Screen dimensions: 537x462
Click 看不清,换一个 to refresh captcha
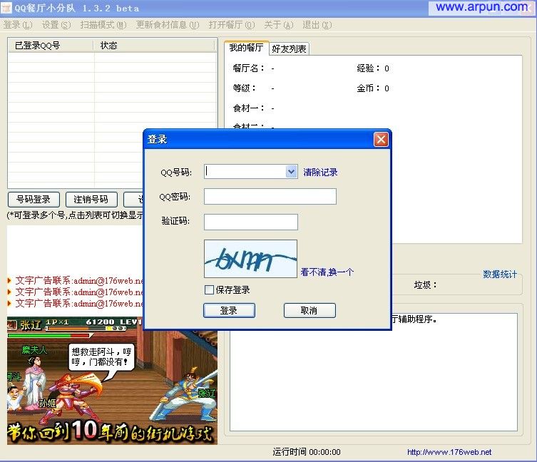[x=327, y=272]
